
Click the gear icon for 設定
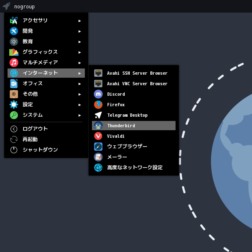[x=14, y=105]
